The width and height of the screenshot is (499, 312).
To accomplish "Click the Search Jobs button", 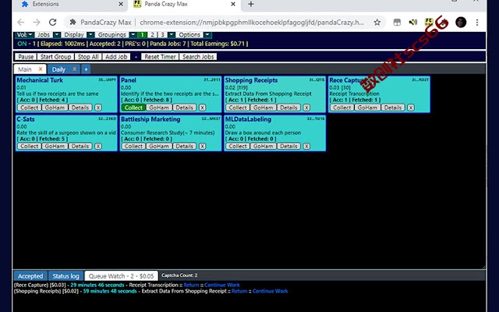I will coord(198,57).
